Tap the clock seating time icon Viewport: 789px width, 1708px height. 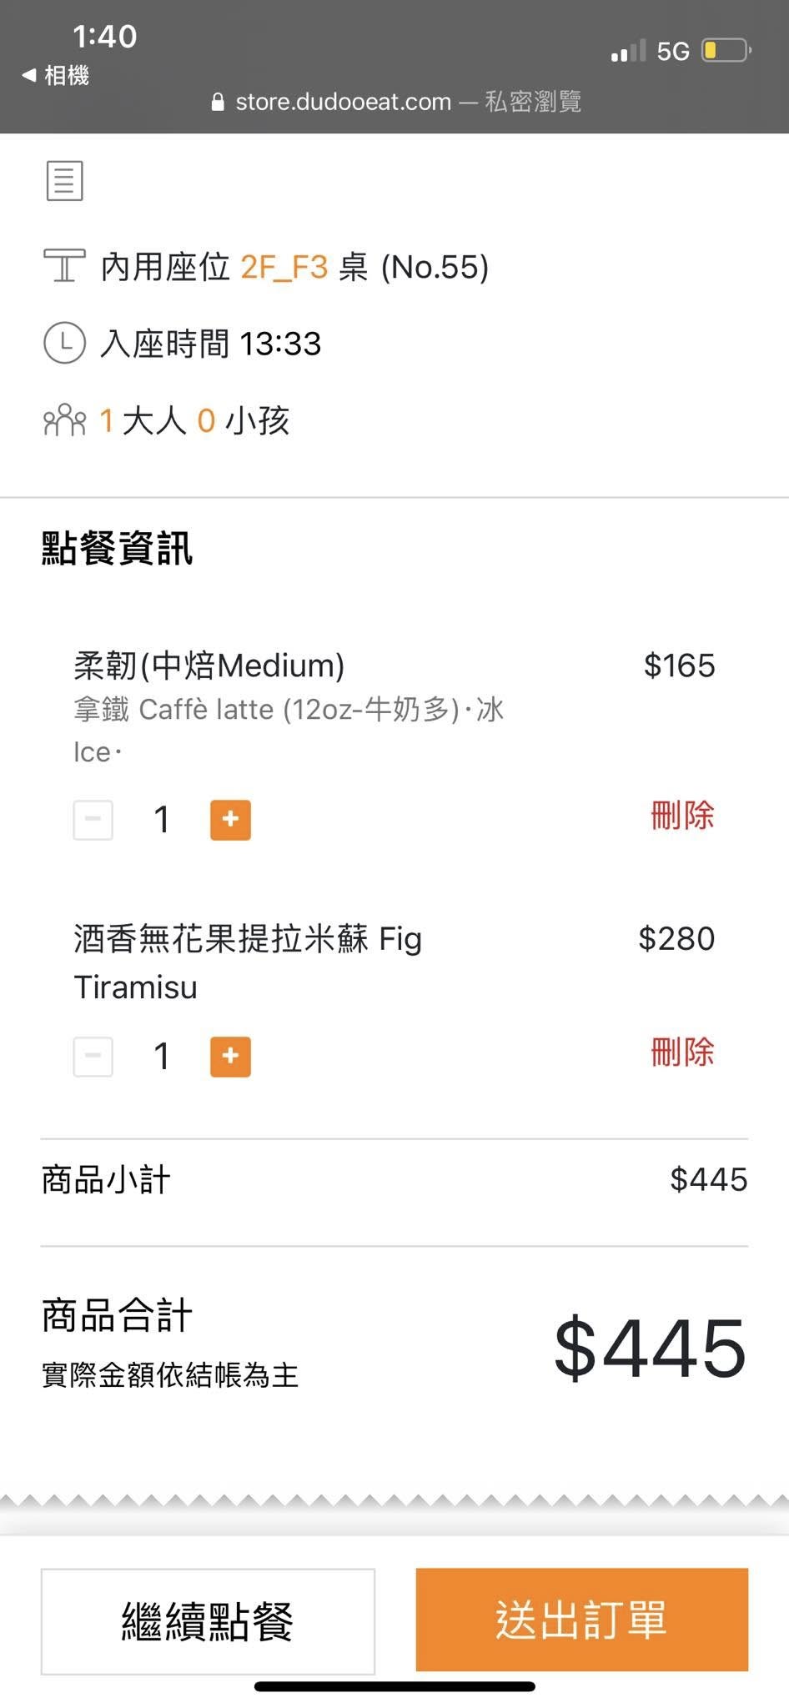(x=64, y=343)
